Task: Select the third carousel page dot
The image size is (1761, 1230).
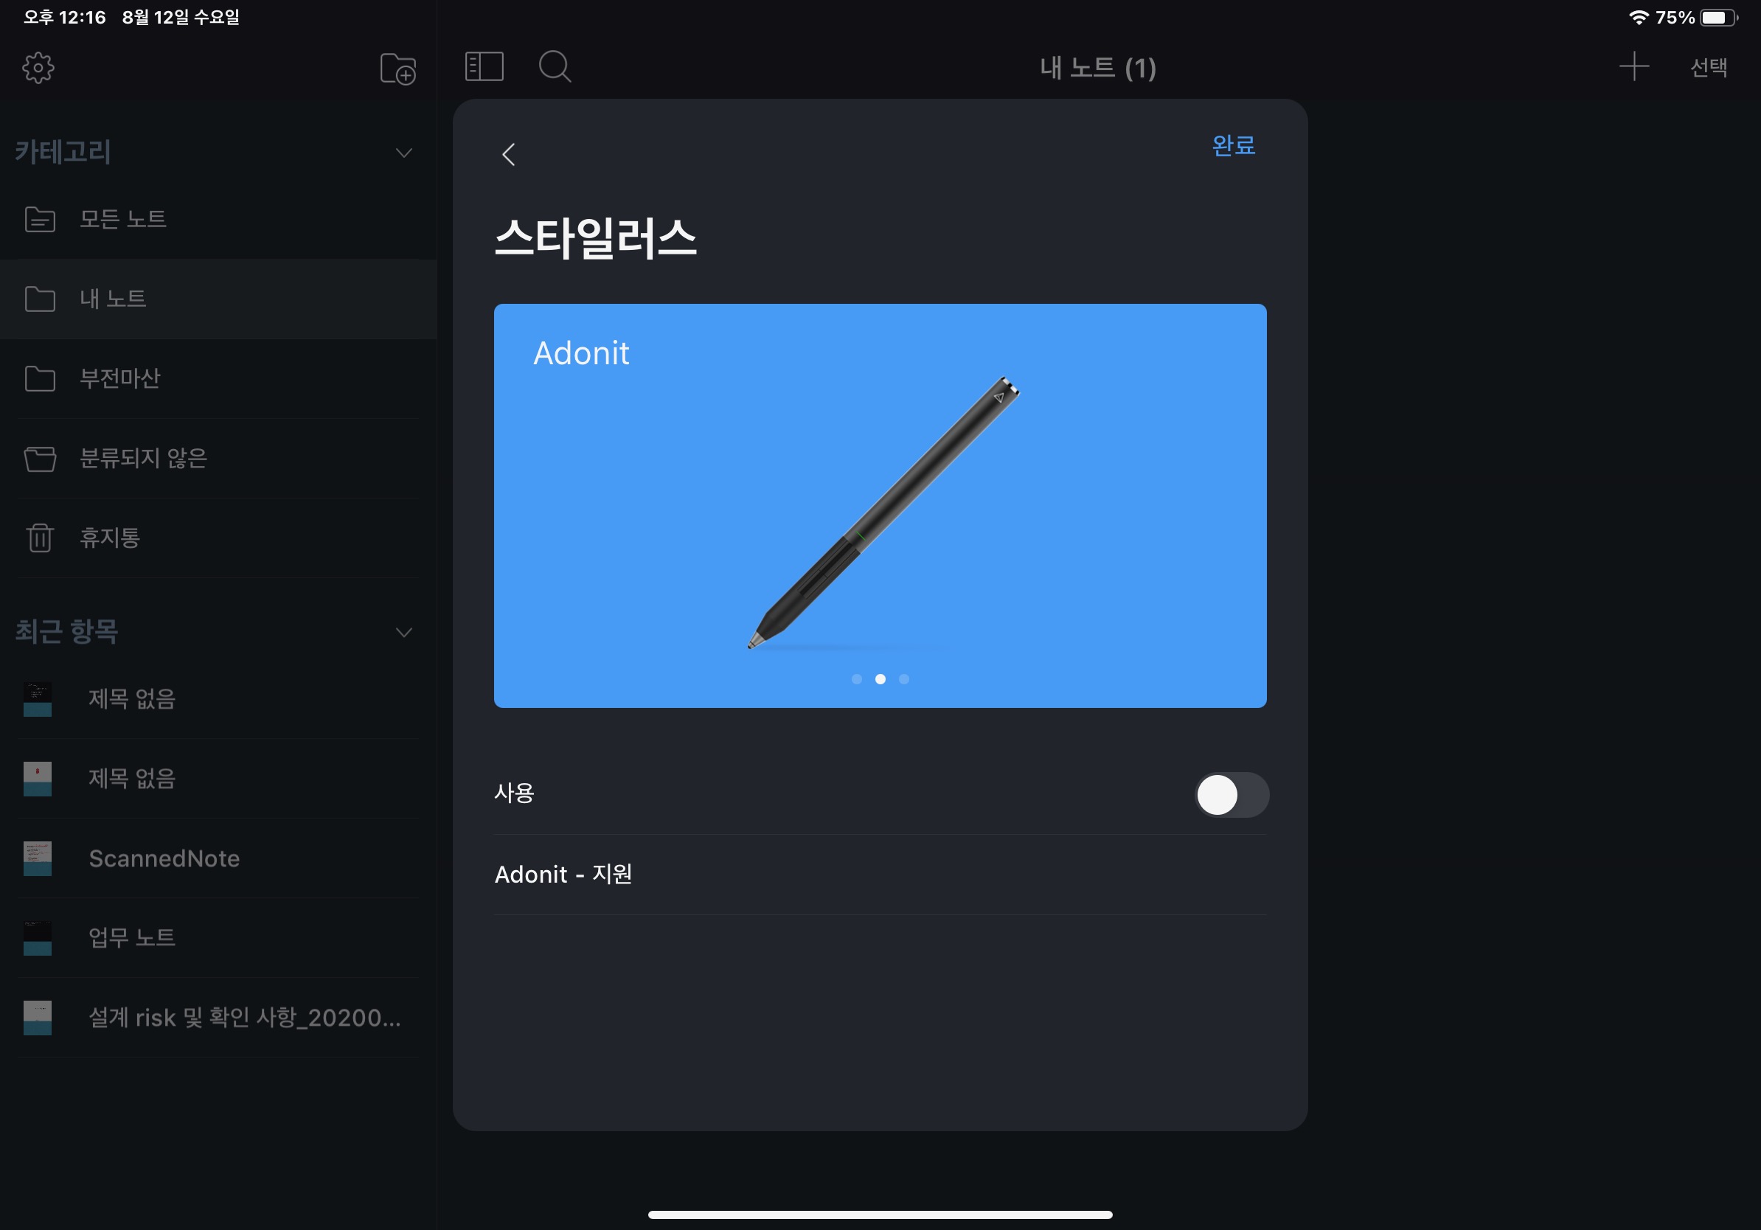Action: (904, 679)
